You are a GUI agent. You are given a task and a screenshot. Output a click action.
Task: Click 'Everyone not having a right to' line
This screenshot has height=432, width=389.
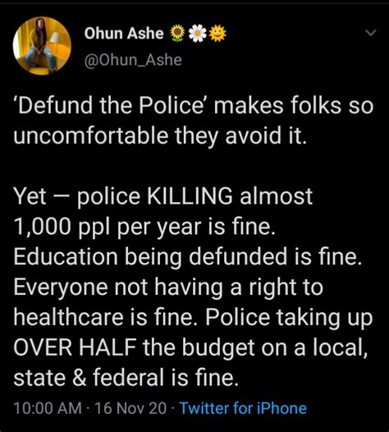[168, 287]
